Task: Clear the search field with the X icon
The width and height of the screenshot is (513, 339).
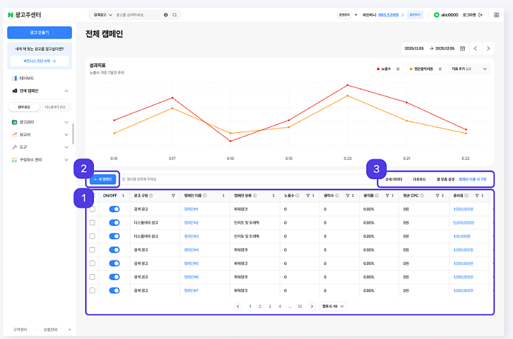Action: coord(166,14)
